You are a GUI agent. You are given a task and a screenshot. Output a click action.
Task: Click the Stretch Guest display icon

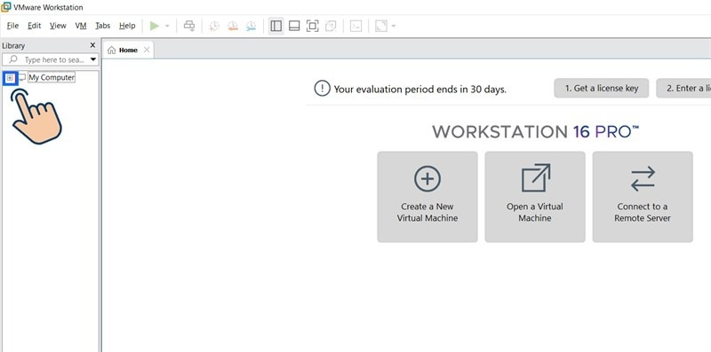pos(381,27)
